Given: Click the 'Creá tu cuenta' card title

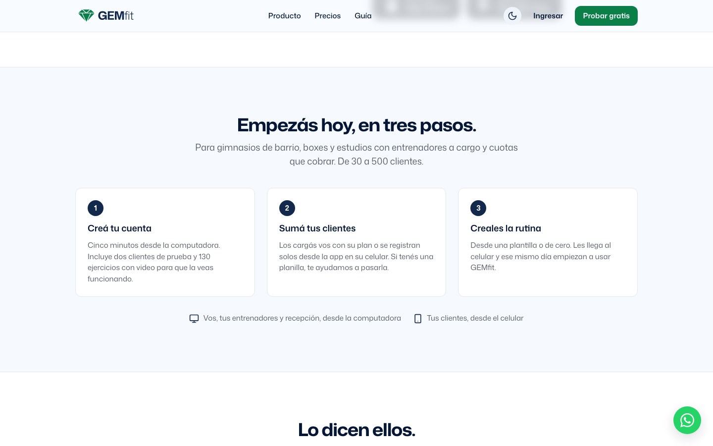Looking at the screenshot, I should pos(119,228).
